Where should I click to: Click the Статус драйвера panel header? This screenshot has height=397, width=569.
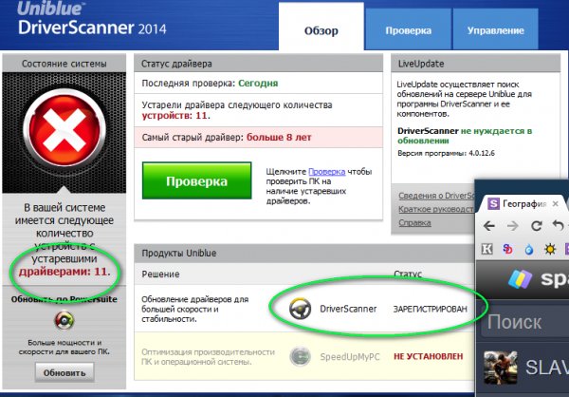(x=258, y=64)
